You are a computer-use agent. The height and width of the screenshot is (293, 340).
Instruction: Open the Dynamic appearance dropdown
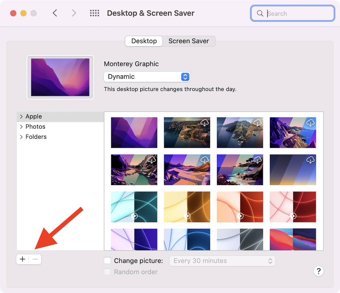tap(147, 77)
